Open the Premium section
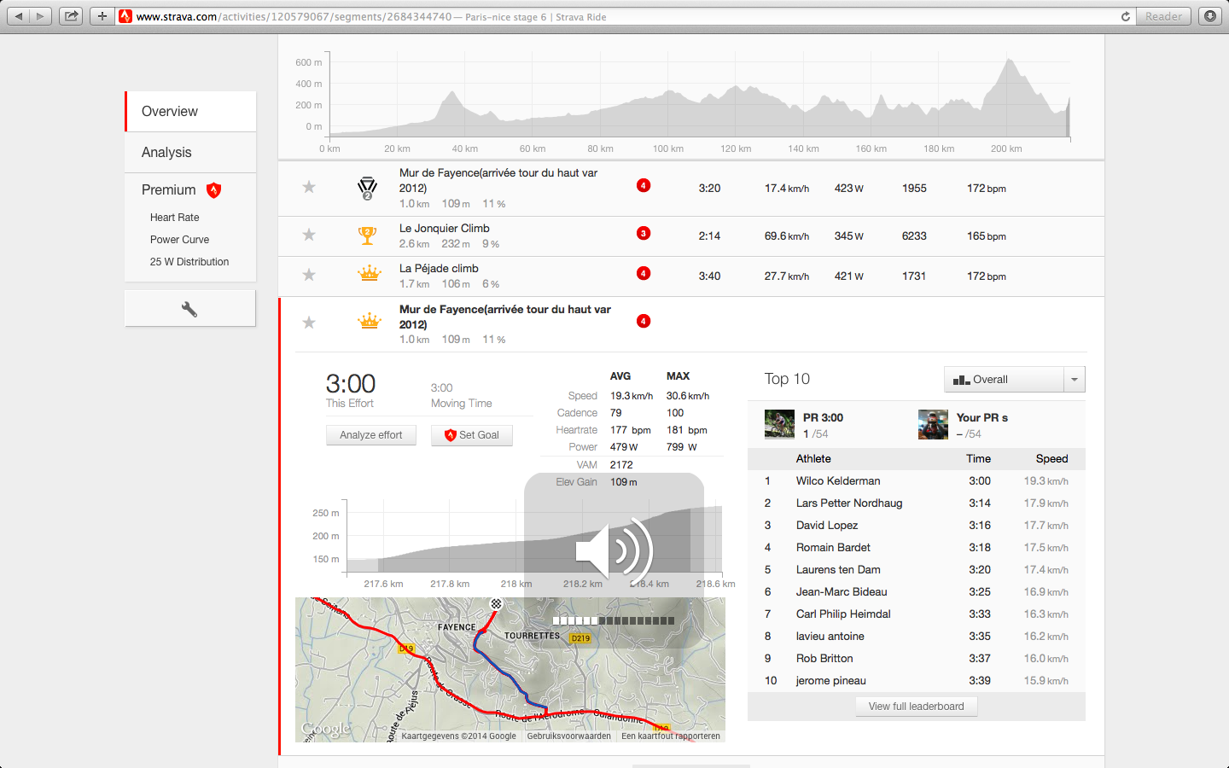 point(169,190)
